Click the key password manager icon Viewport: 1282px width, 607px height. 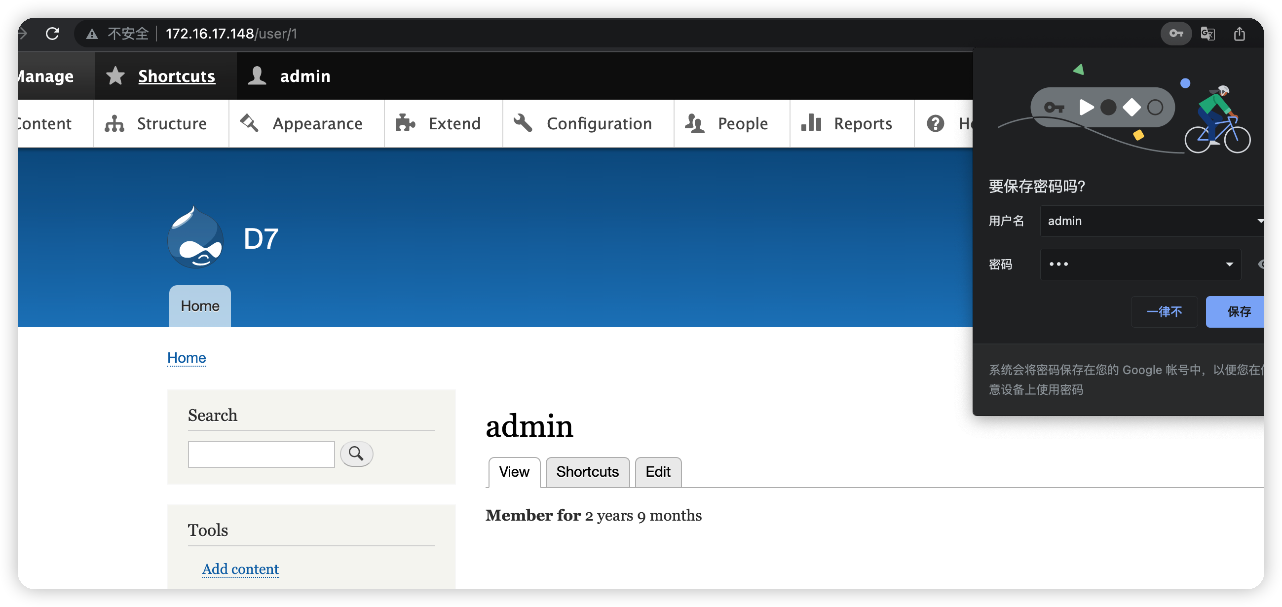[1175, 34]
